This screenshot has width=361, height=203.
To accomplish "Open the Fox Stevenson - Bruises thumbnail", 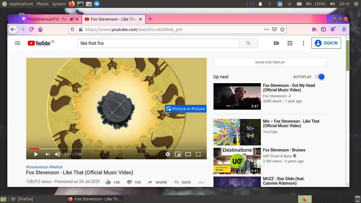I will point(237,161).
